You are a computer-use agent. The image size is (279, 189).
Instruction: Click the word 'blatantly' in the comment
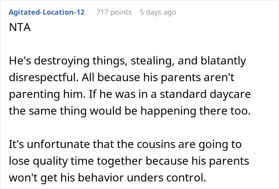(x=224, y=61)
